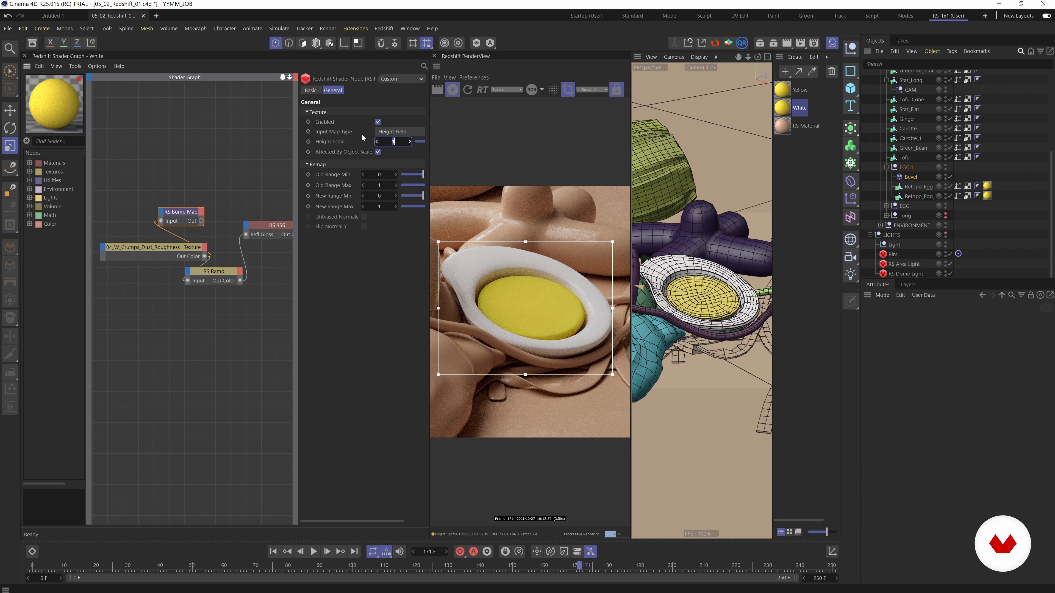Select the Yellow material
Image resolution: width=1055 pixels, height=593 pixels.
coord(782,89)
